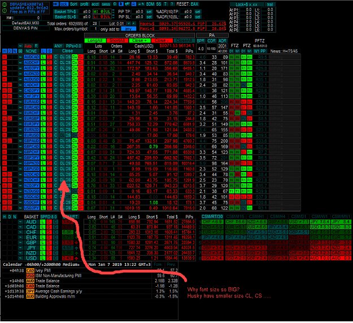Click the down arrow stepper next to Lot 0.01
This screenshot has height=323, width=353.
tap(129, 23)
